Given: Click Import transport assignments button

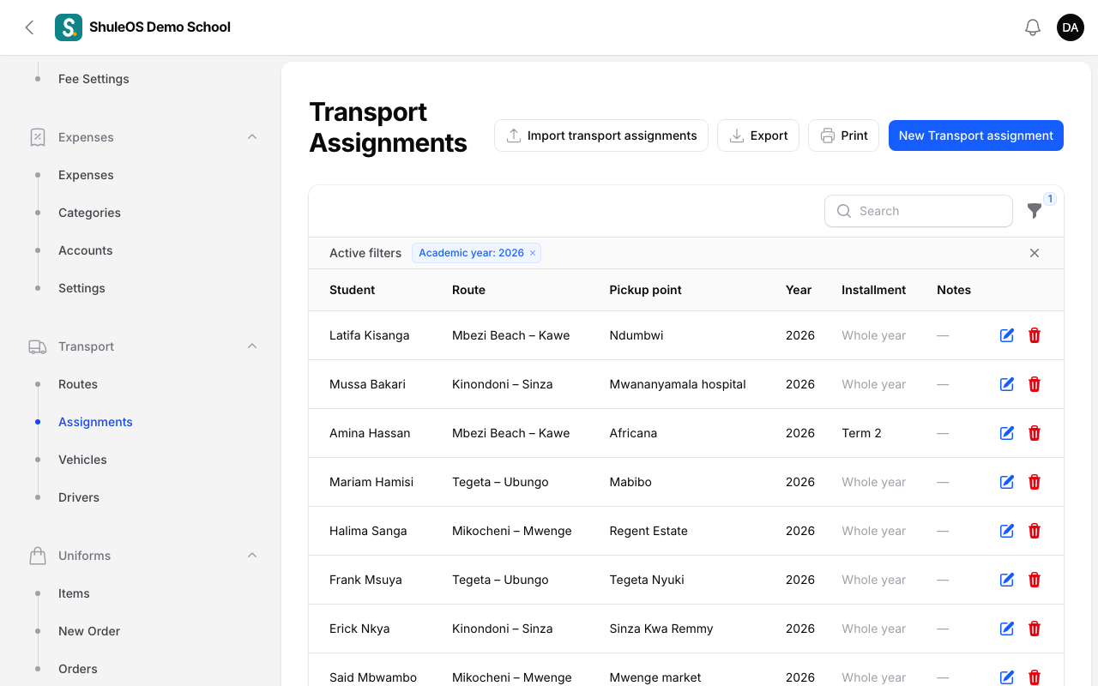Looking at the screenshot, I should pos(601,135).
